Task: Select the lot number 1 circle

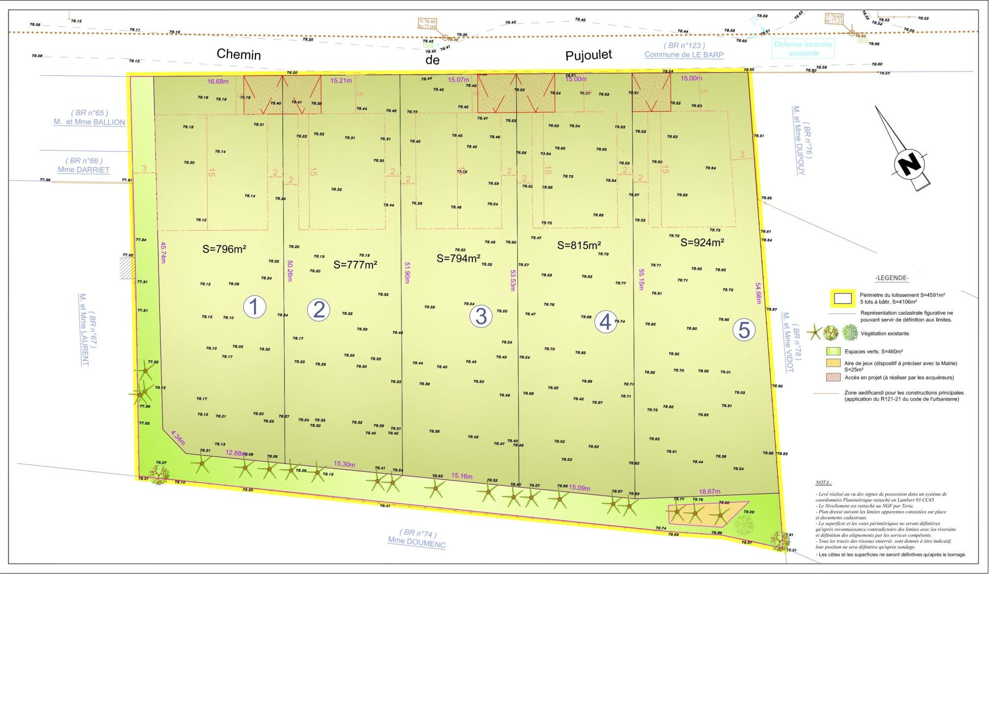Action: (x=254, y=307)
